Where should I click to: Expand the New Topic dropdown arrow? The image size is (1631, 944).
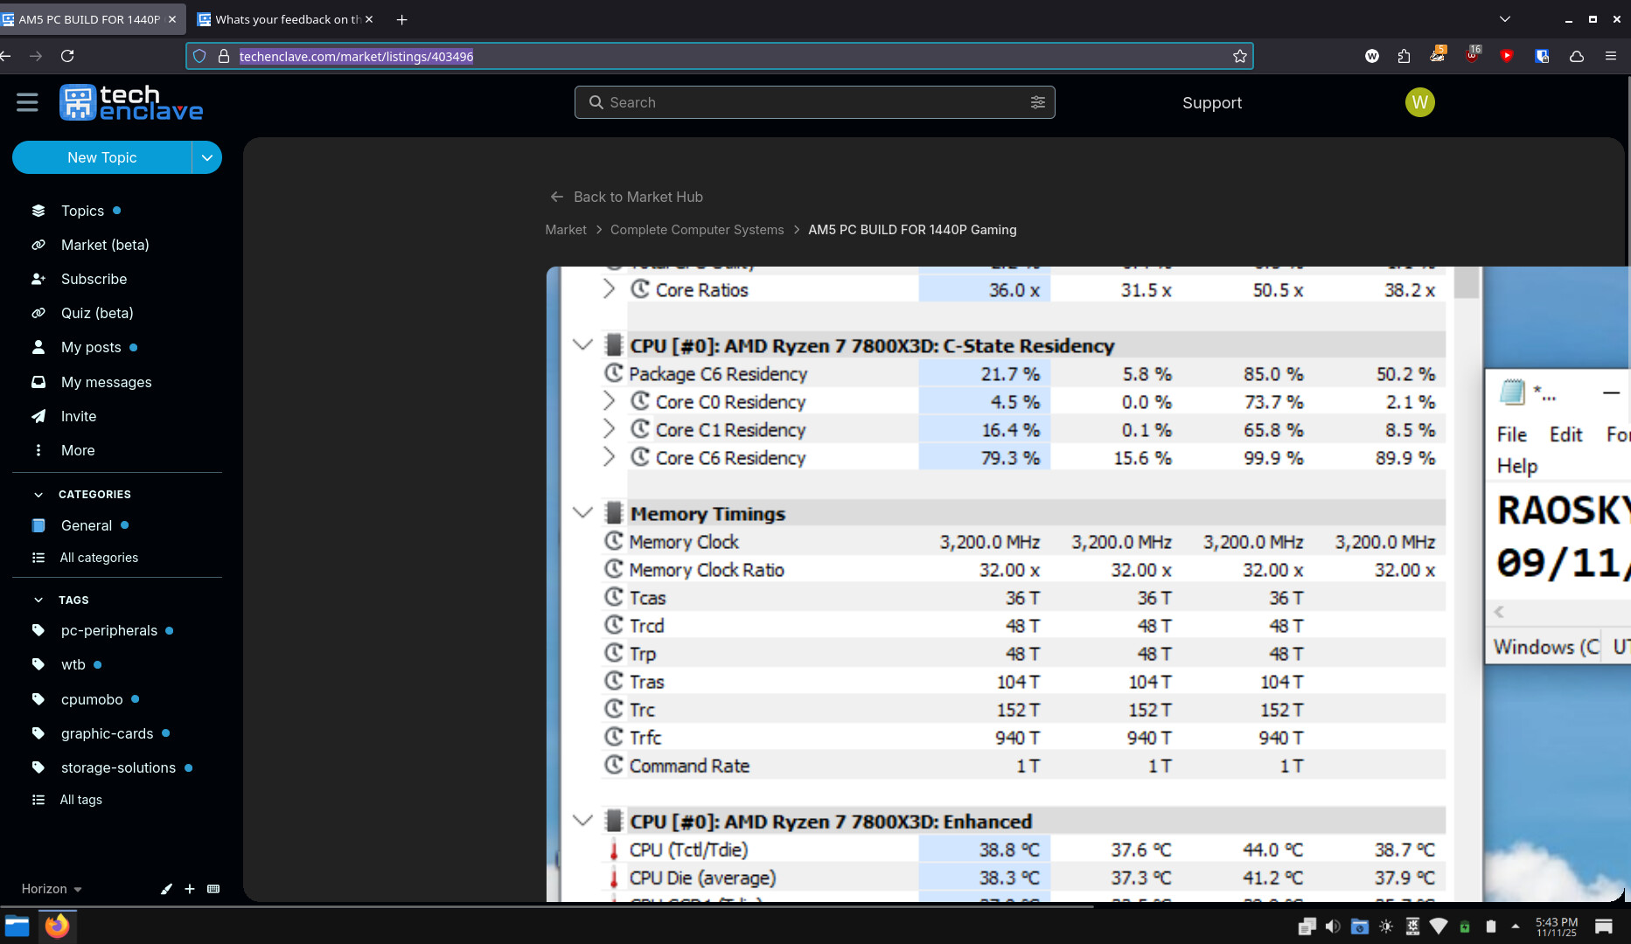click(x=206, y=157)
